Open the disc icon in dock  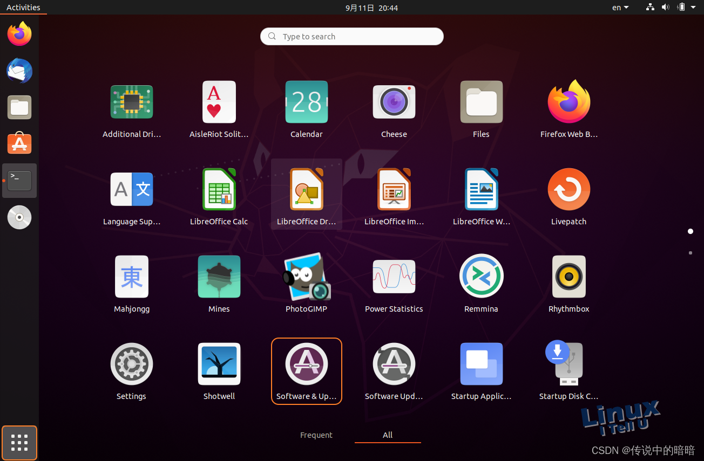point(19,217)
